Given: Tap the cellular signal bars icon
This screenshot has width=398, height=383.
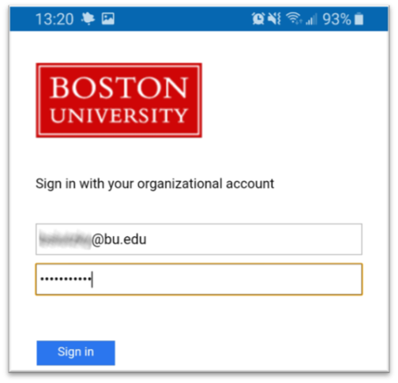Looking at the screenshot, I should (x=311, y=19).
